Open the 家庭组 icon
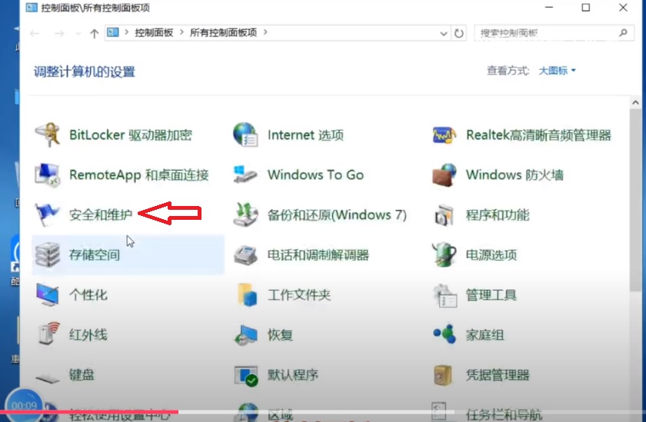Image resolution: width=646 pixels, height=422 pixels. click(x=445, y=334)
